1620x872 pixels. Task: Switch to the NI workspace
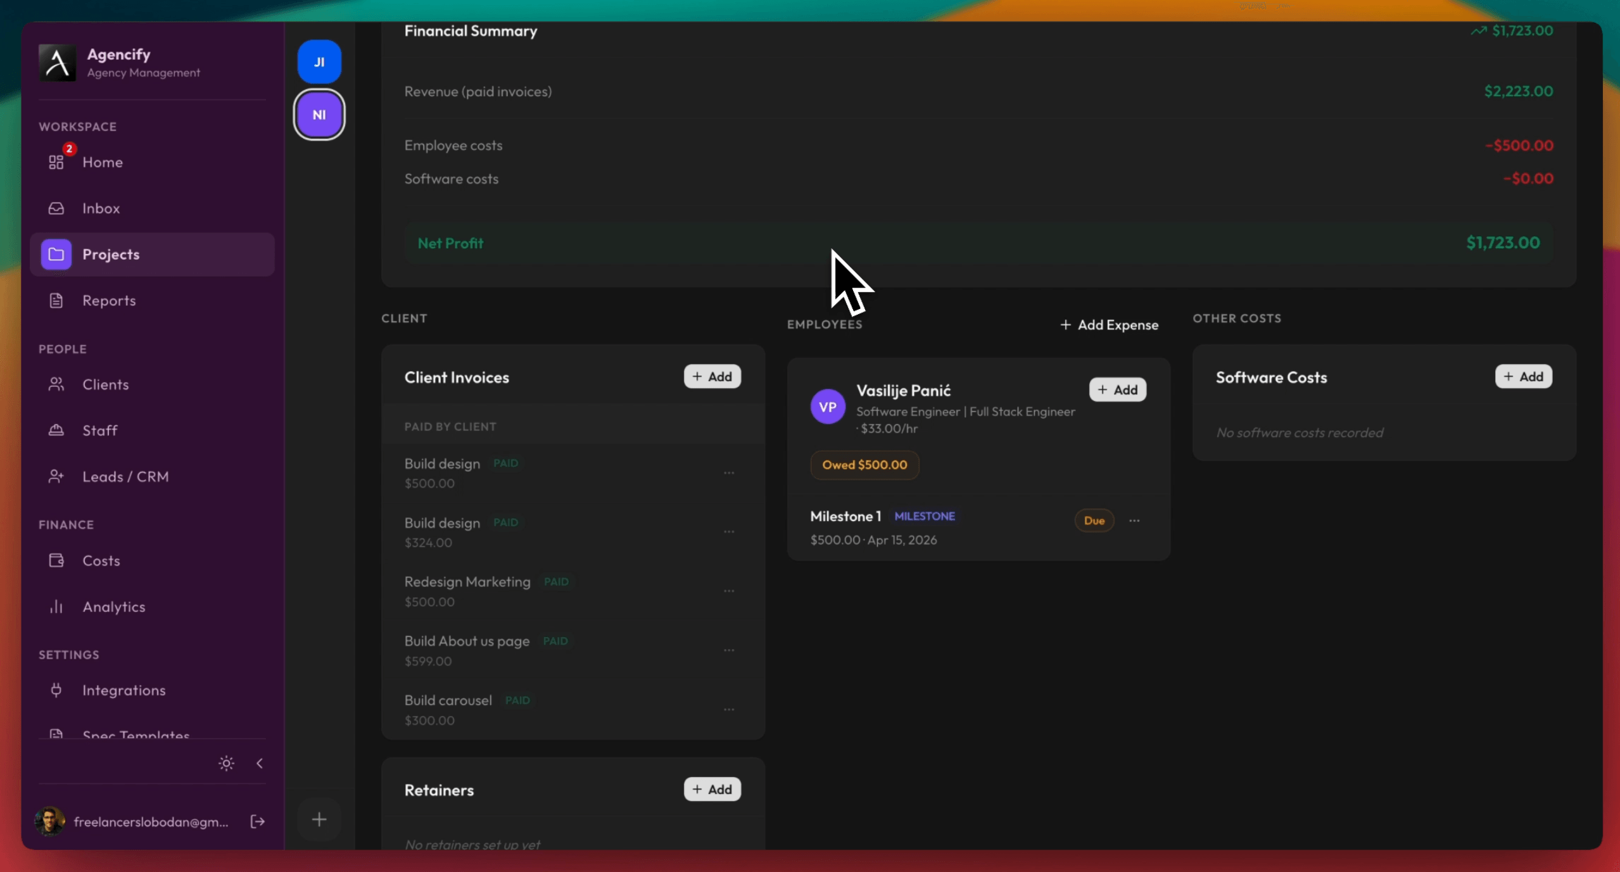tap(319, 115)
